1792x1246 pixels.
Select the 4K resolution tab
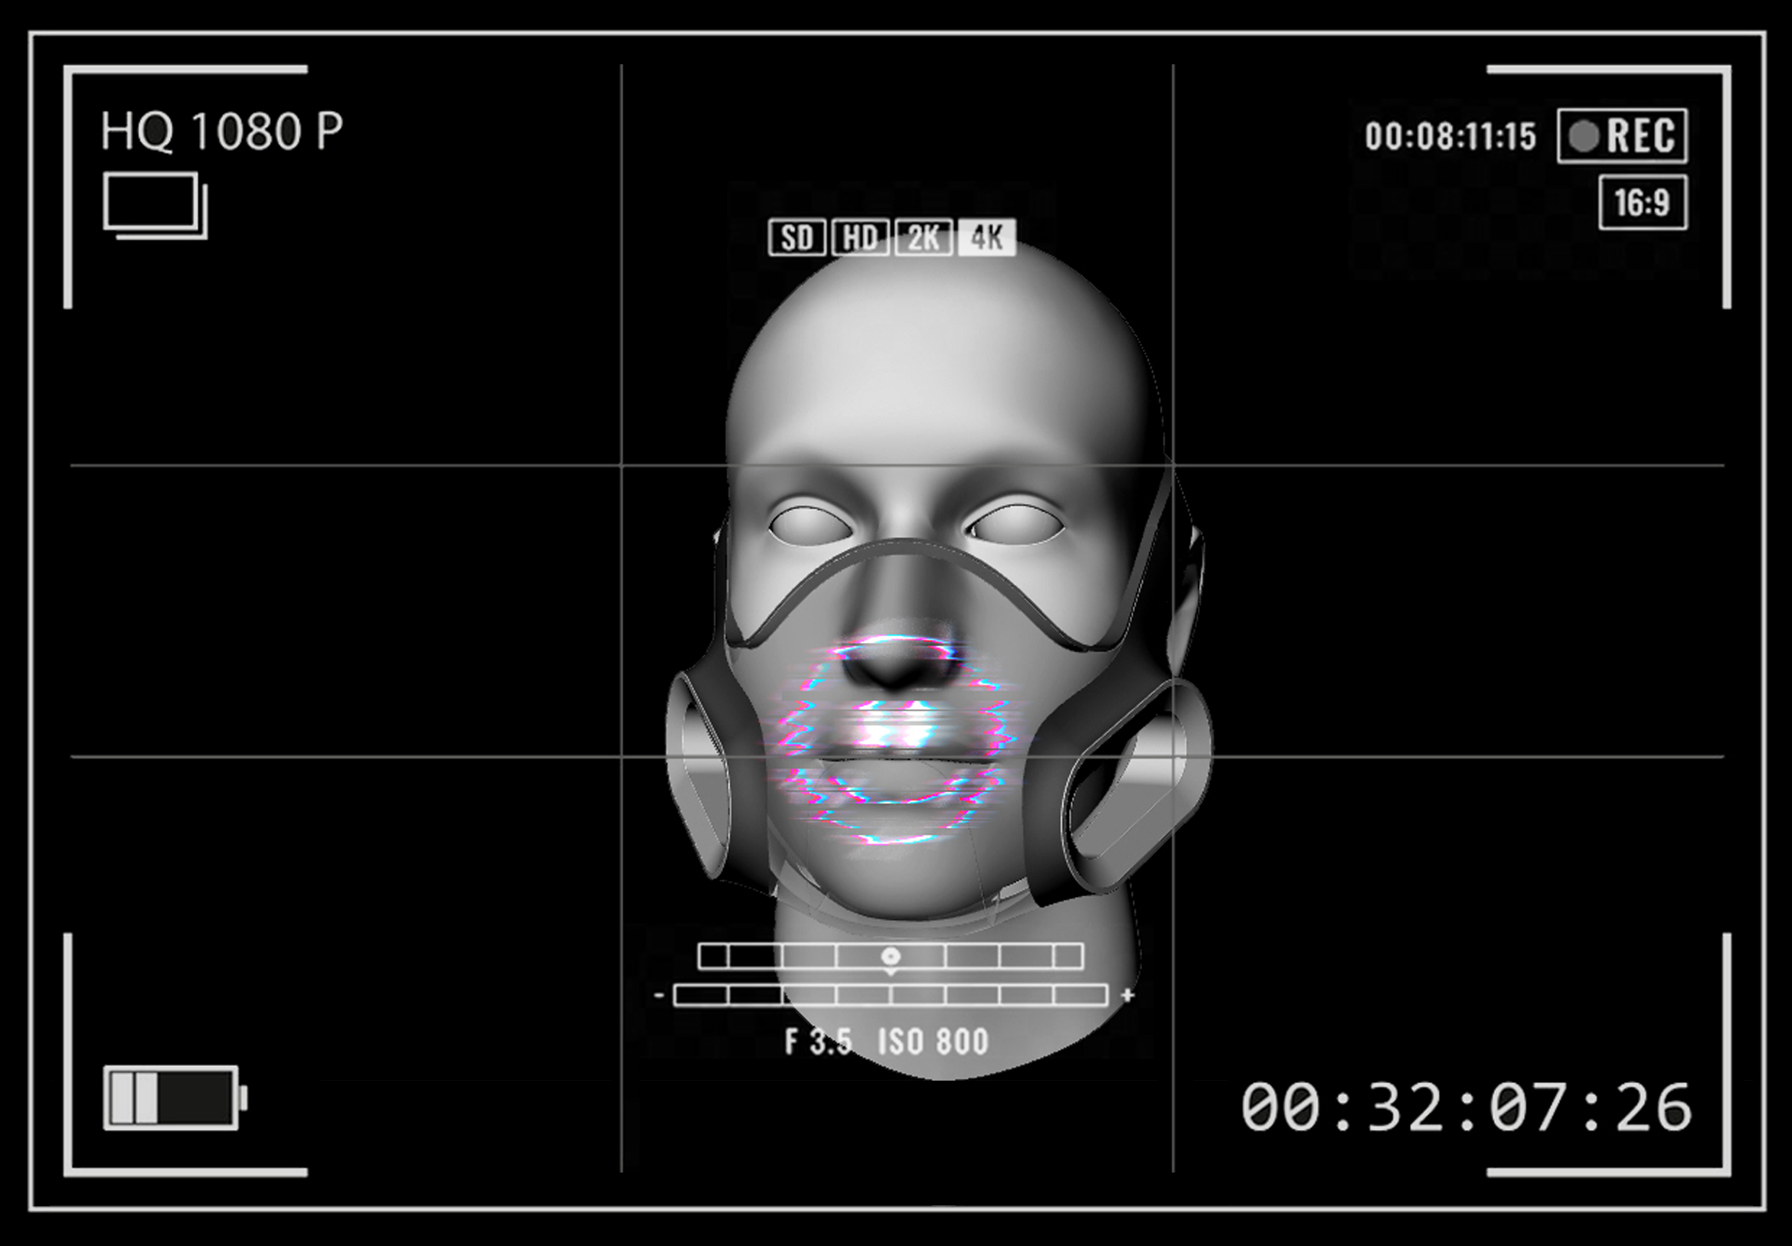tap(988, 238)
